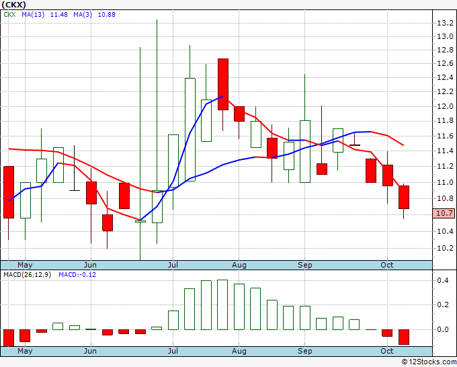Click the 0.4 MACD axis label

443,280
